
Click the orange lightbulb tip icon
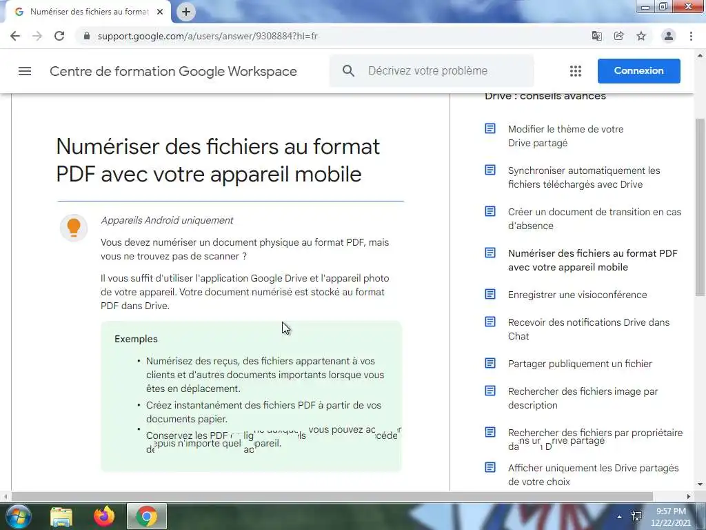[x=73, y=228]
